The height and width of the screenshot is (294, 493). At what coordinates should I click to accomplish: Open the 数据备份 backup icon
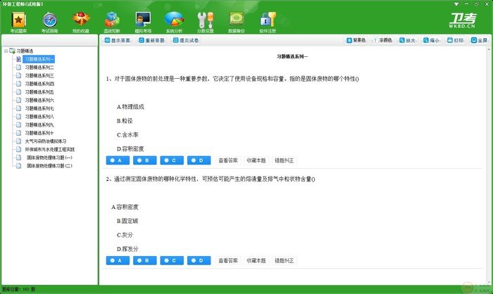(x=237, y=22)
